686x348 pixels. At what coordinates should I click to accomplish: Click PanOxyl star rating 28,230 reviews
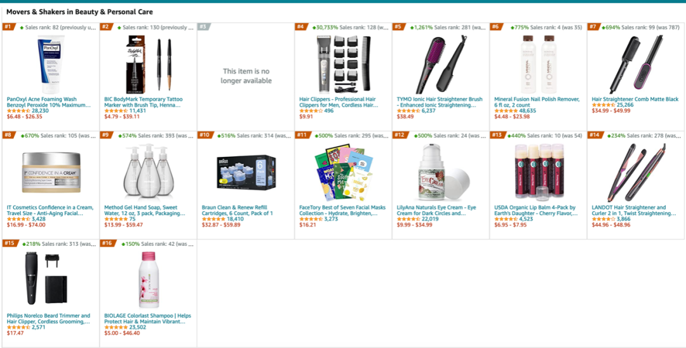[18, 110]
